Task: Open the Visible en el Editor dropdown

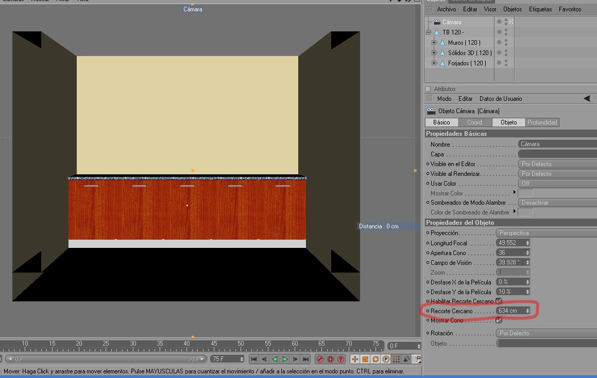Action: 557,164
